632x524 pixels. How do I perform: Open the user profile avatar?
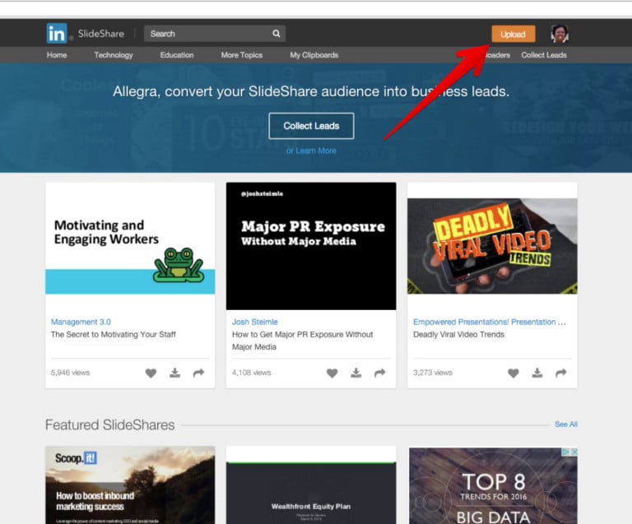(560, 34)
